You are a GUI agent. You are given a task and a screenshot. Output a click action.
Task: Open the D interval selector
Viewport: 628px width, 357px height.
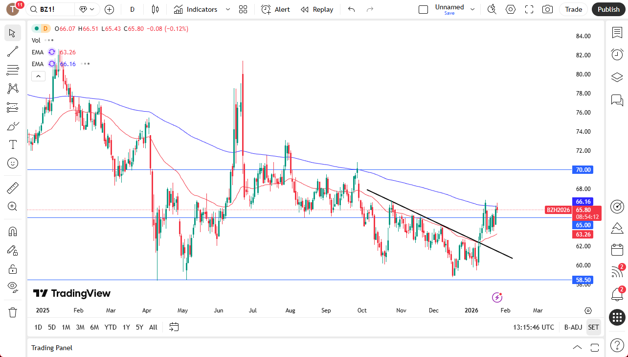132,9
